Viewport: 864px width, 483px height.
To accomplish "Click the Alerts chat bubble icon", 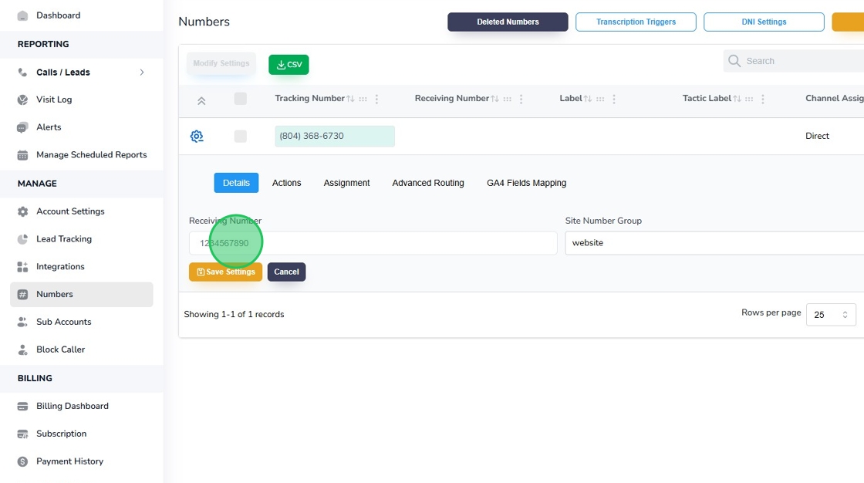I will (x=22, y=127).
